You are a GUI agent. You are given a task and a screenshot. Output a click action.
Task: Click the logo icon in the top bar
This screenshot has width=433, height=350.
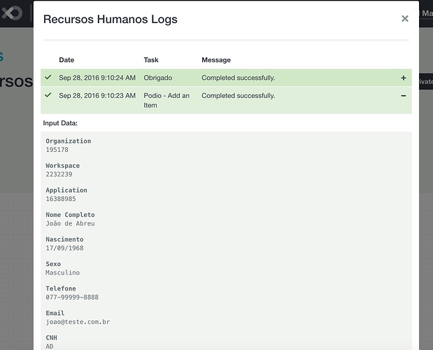coord(12,13)
